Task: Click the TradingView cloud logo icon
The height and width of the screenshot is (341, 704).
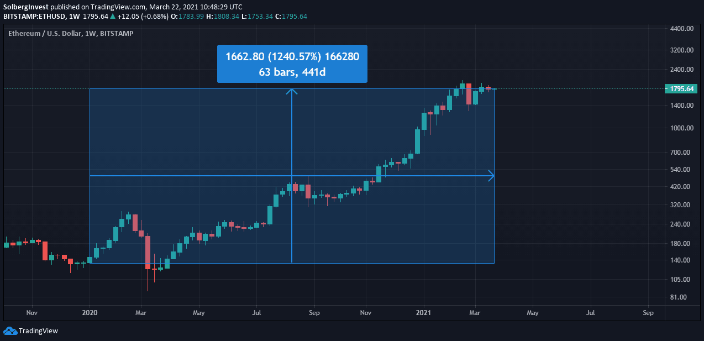Action: tap(10, 330)
